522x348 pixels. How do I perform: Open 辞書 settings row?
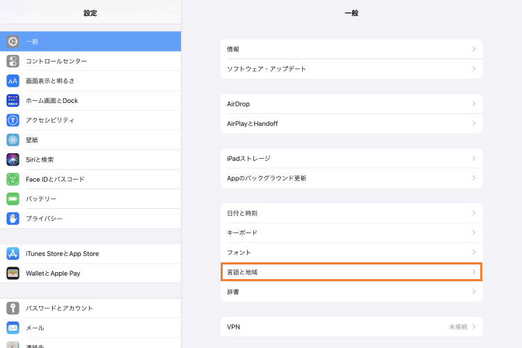coord(351,292)
